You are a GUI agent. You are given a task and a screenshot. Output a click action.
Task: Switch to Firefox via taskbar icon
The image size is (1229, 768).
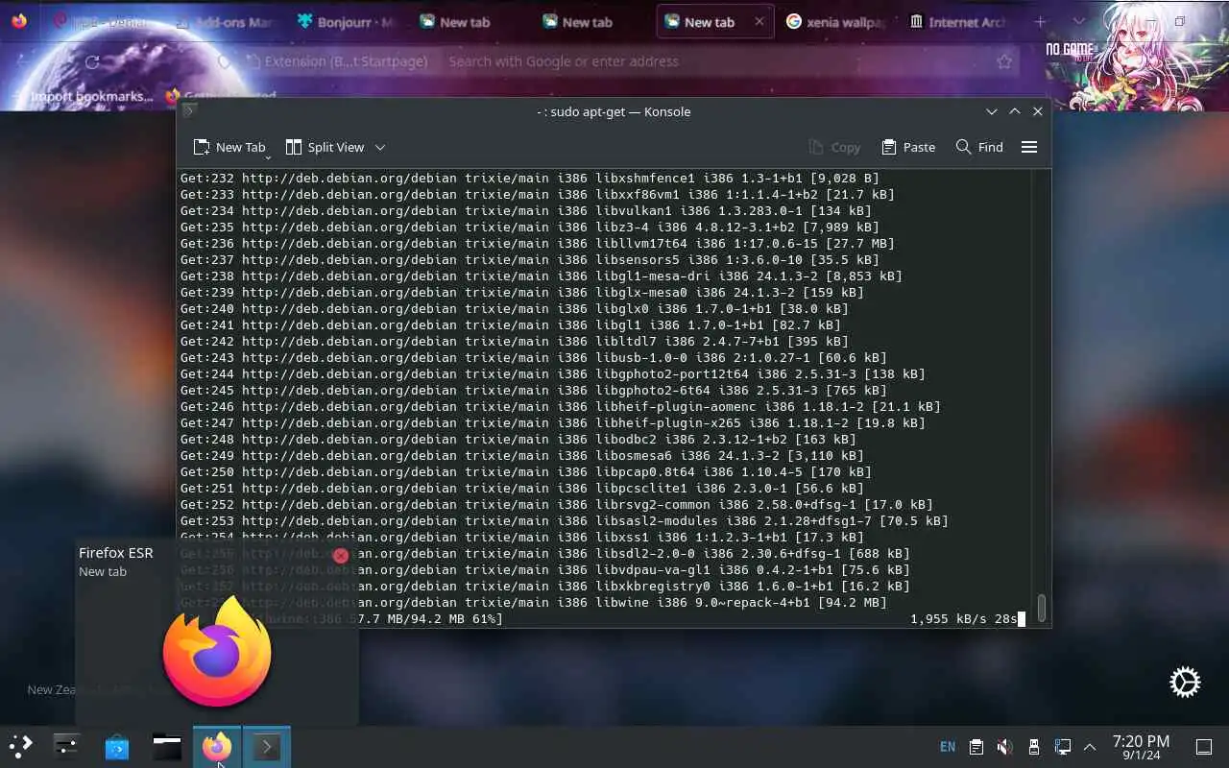pyautogui.click(x=217, y=746)
